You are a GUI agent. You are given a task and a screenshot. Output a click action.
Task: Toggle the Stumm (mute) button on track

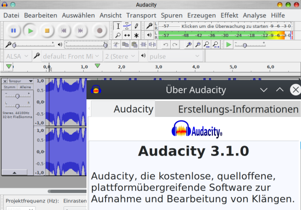tap(10, 87)
